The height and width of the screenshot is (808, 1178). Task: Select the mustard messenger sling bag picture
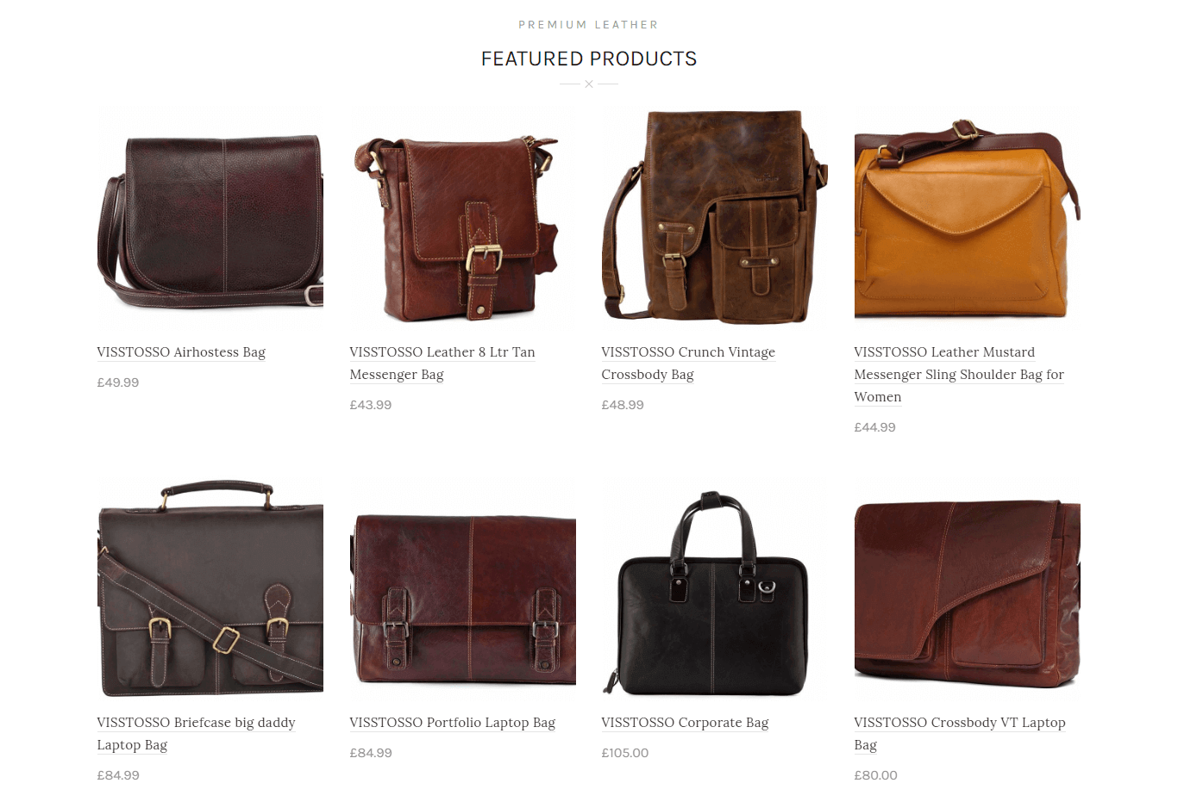(968, 219)
